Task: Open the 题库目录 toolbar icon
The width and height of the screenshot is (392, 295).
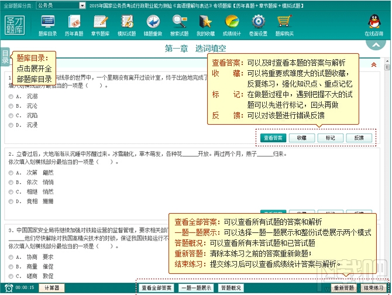Action: [47, 25]
